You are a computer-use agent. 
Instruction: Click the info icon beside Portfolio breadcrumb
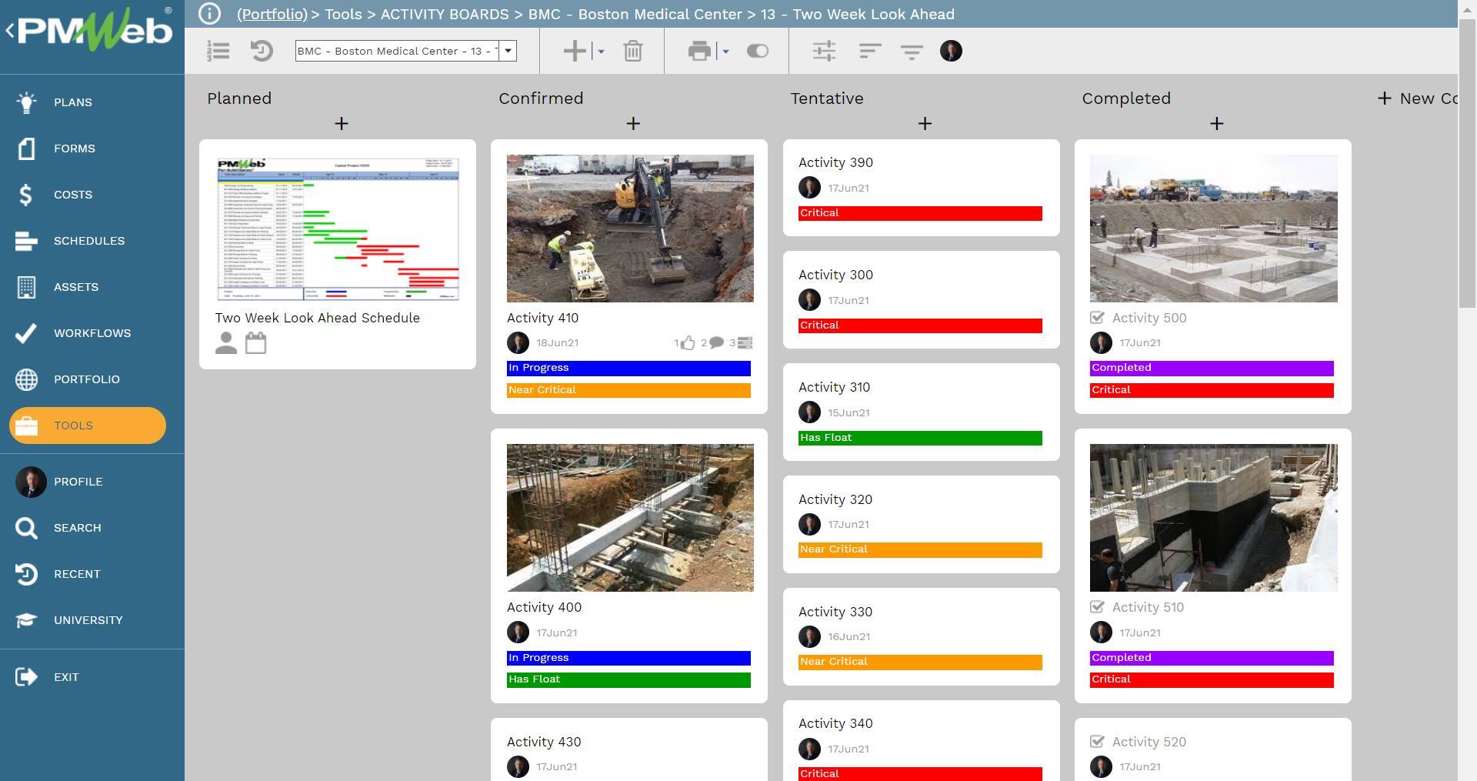click(x=209, y=14)
